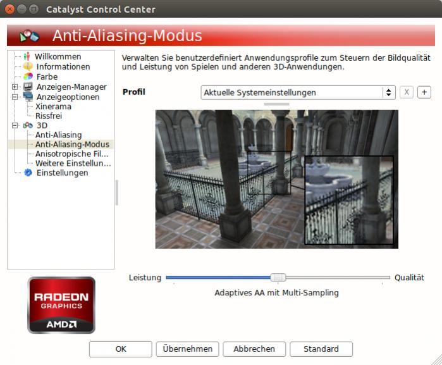Image resolution: width=442 pixels, height=365 pixels.
Task: Close the Catalyst Control Center window
Action: tap(9, 9)
